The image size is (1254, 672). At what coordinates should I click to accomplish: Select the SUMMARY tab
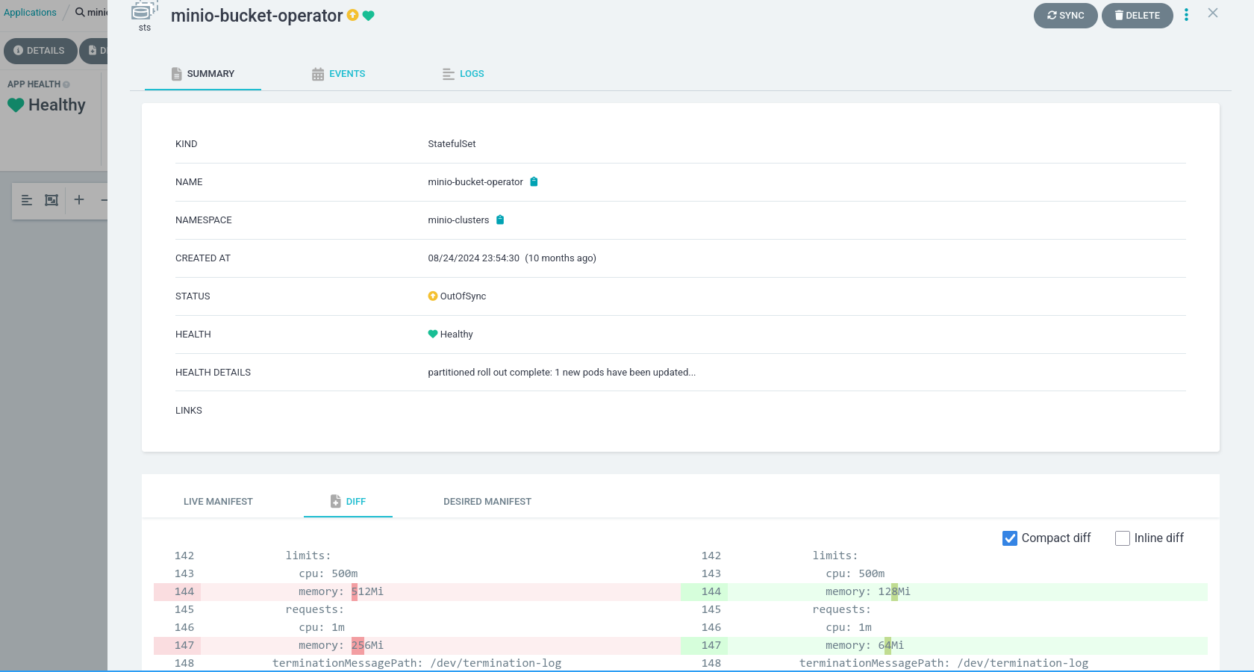coord(202,74)
